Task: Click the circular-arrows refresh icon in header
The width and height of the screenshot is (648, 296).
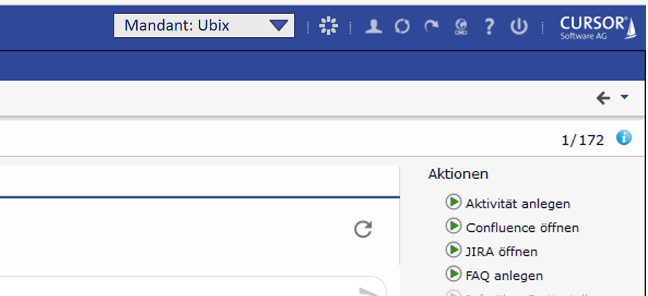Action: tap(403, 27)
